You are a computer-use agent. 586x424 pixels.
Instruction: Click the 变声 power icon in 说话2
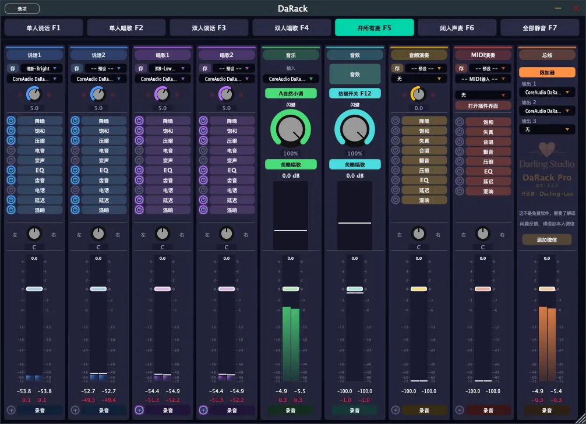[x=75, y=160]
